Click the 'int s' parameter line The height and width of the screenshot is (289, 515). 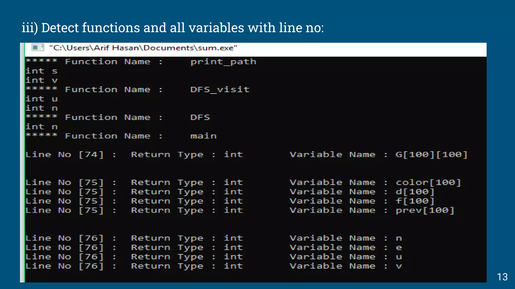tap(41, 71)
